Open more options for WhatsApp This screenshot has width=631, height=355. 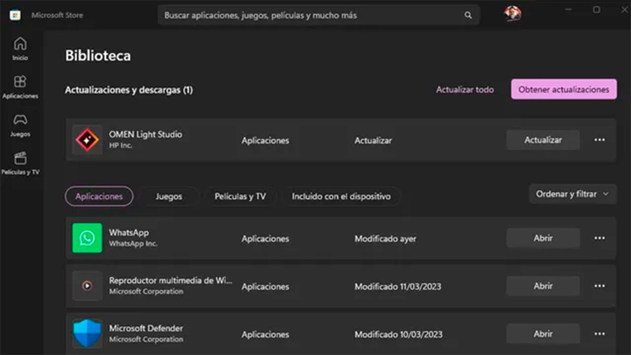pyautogui.click(x=599, y=238)
